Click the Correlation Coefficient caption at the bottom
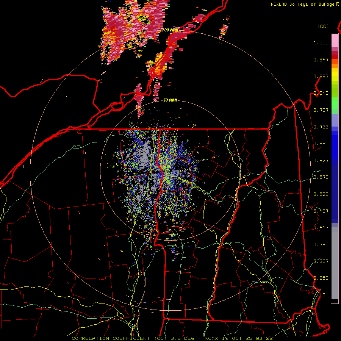The image size is (341, 341). [x=172, y=338]
